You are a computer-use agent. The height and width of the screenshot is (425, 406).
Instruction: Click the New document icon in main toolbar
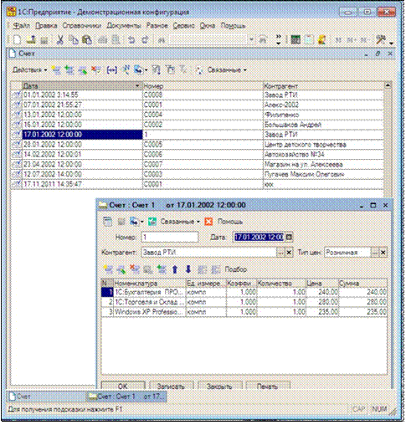(17, 40)
